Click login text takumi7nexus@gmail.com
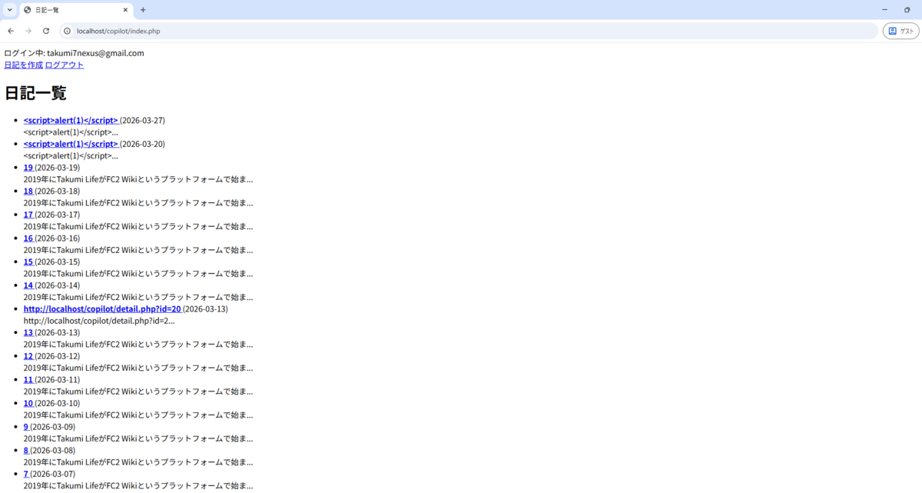Image resolution: width=922 pixels, height=493 pixels. tap(95, 53)
